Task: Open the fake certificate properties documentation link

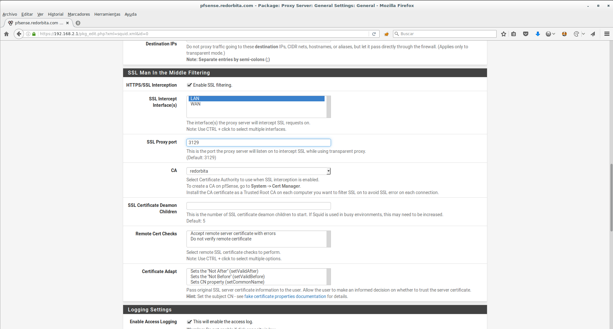Action: [285, 296]
